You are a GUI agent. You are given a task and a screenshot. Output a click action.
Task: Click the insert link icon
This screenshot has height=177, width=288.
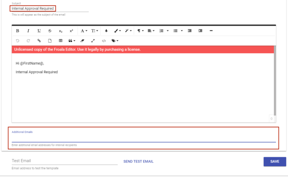point(39,41)
